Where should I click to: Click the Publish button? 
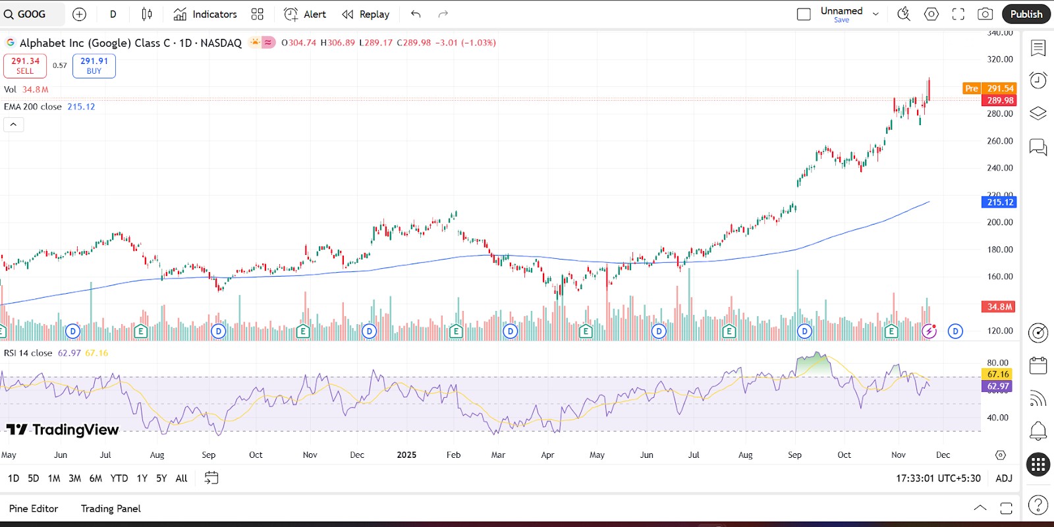pyautogui.click(x=1026, y=14)
